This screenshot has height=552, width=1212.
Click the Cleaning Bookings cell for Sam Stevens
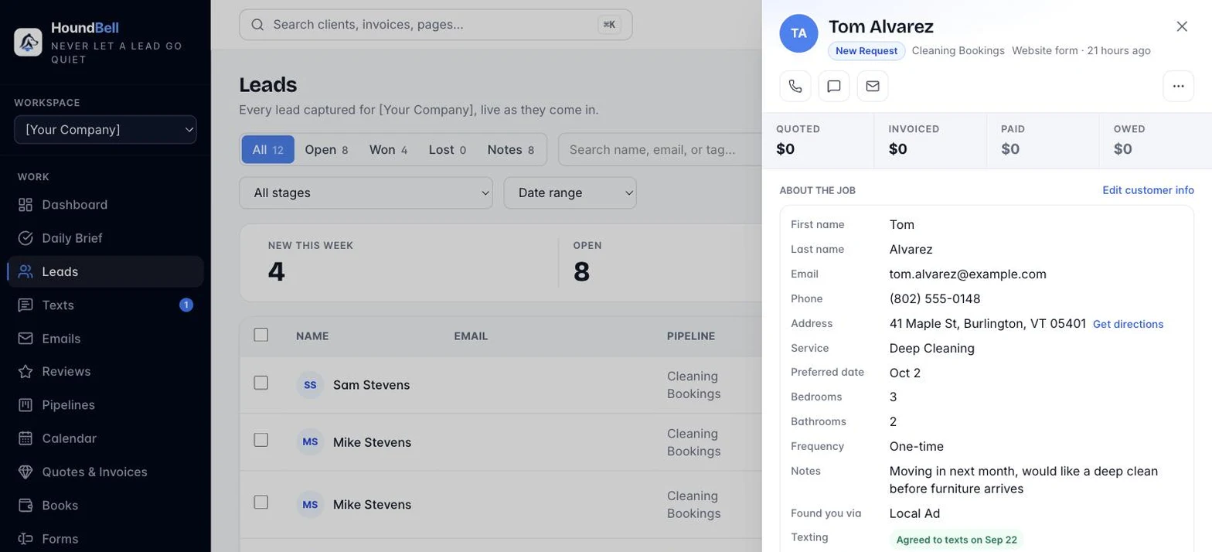[x=694, y=385]
